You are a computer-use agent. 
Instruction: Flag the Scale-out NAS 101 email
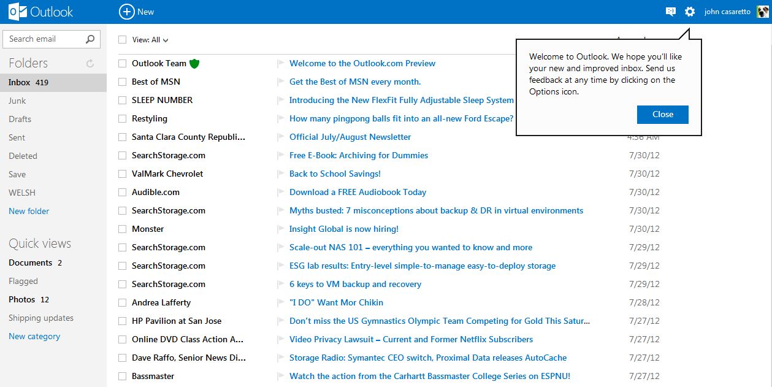(281, 247)
